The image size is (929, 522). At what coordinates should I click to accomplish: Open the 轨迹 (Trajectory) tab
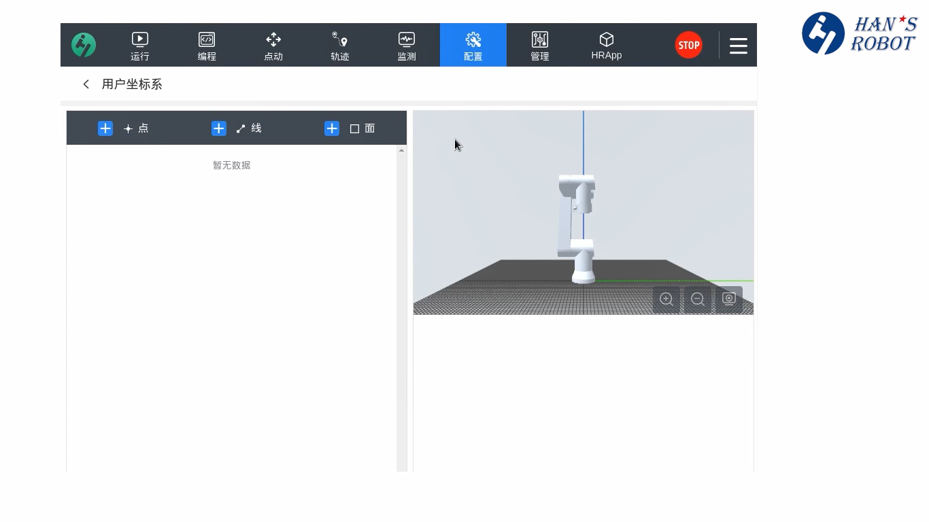point(340,45)
